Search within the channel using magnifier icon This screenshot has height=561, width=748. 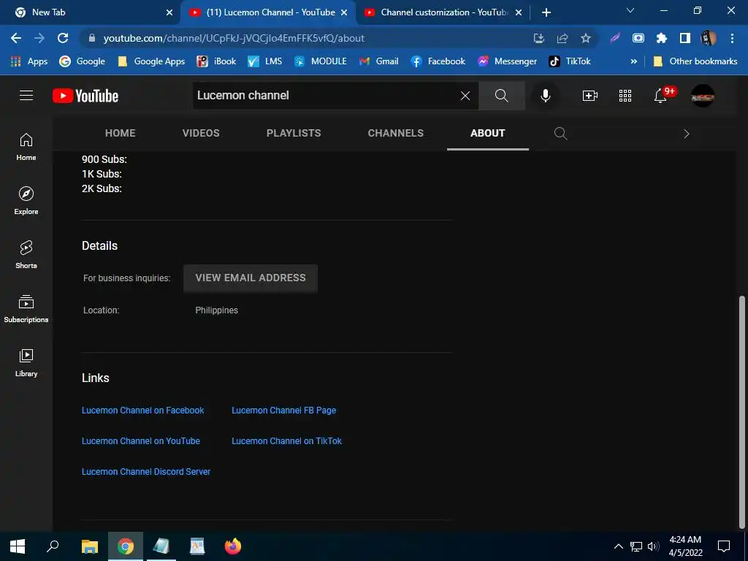click(560, 134)
